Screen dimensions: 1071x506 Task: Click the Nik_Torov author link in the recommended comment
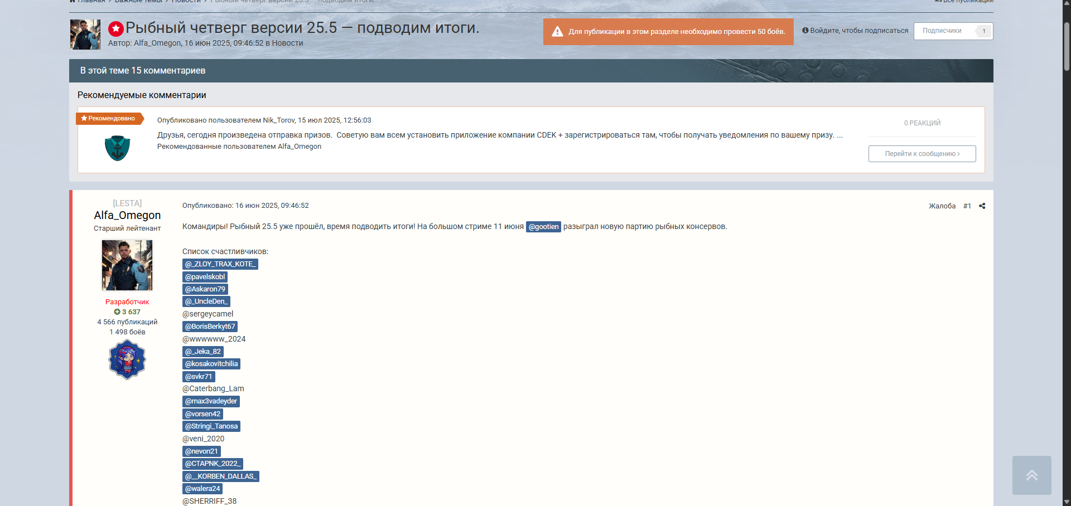coord(278,120)
